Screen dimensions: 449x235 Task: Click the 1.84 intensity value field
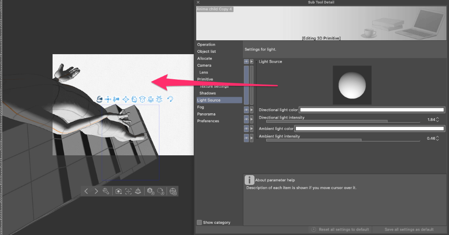coord(431,120)
